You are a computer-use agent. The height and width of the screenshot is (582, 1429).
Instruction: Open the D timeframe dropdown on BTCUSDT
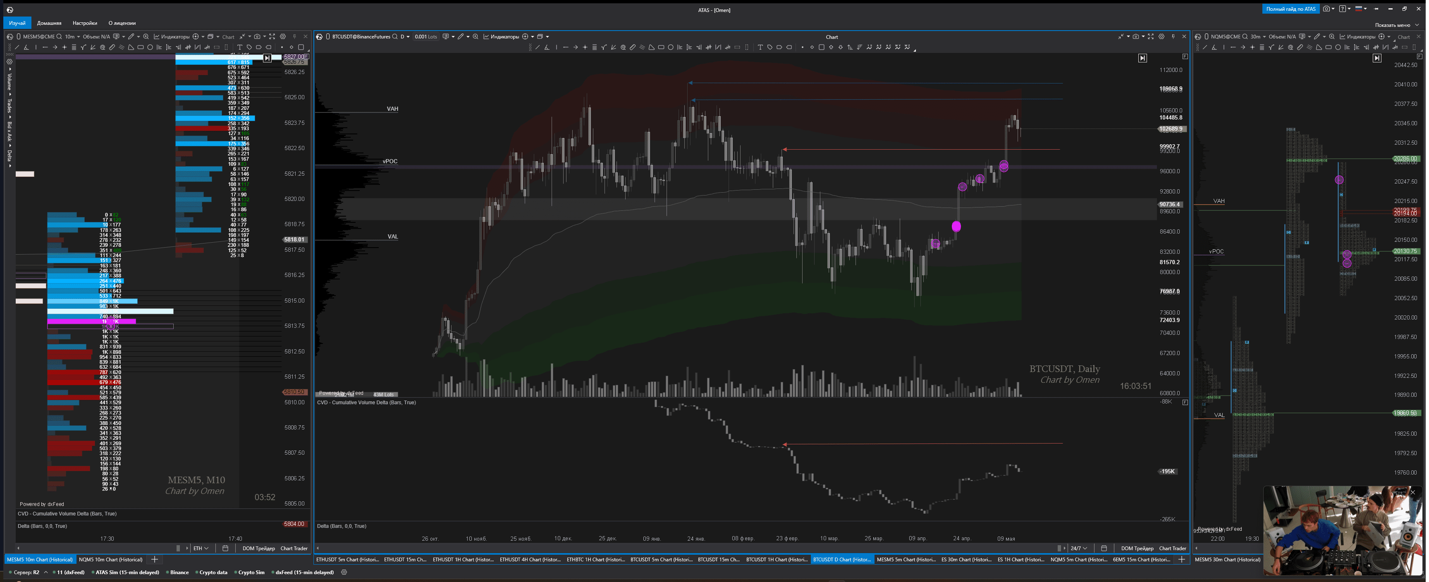tap(405, 37)
